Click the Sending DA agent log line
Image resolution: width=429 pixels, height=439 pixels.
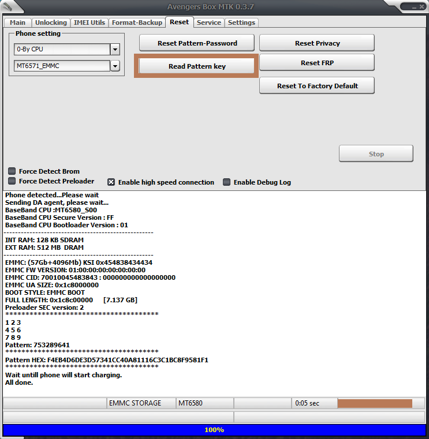coord(57,202)
